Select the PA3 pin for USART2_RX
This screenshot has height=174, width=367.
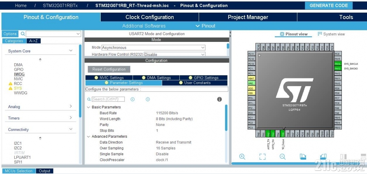[x=273, y=134]
